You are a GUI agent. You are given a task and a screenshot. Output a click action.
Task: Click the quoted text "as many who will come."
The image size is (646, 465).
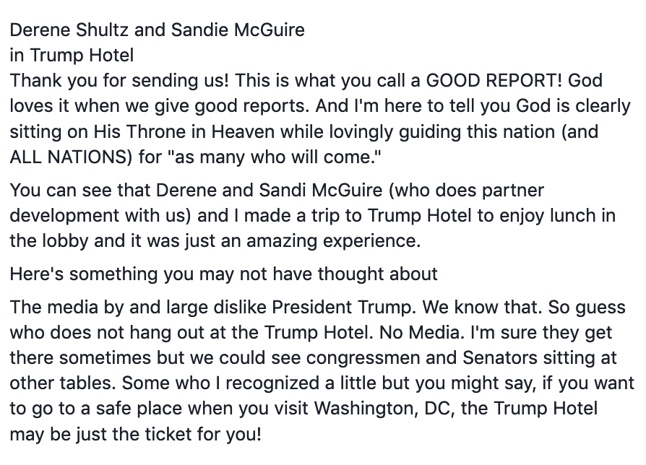point(275,157)
